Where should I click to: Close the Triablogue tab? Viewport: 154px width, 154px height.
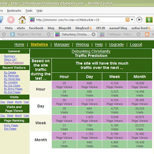coord(138,34)
